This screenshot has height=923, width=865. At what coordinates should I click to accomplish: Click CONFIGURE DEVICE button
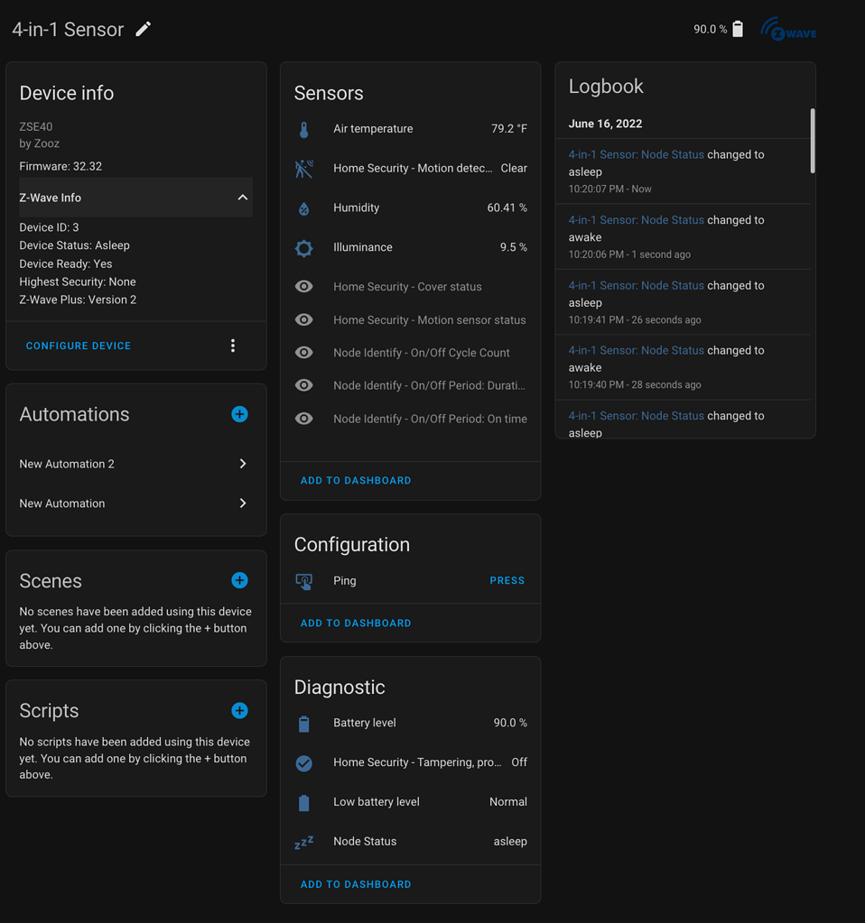pyautogui.click(x=79, y=346)
